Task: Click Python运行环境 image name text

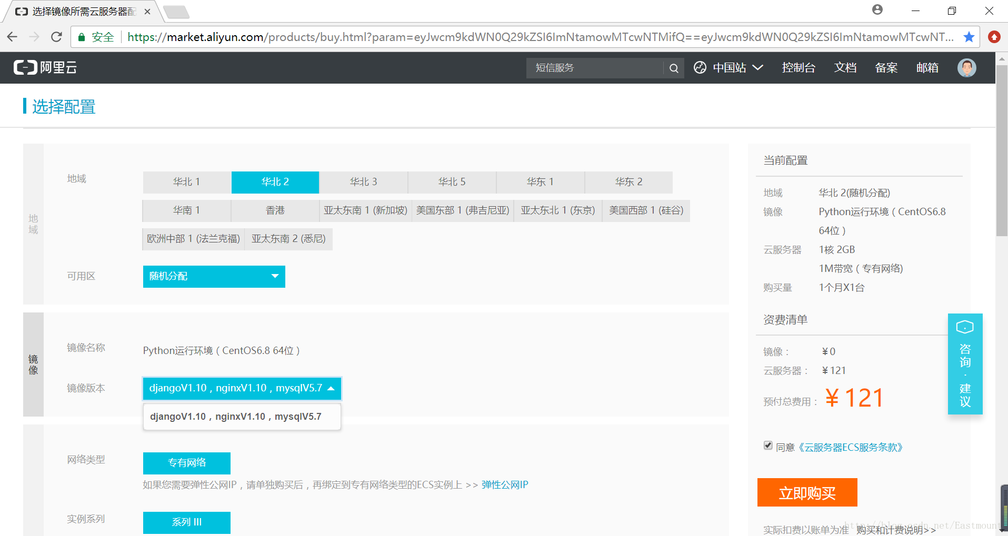Action: pos(221,351)
